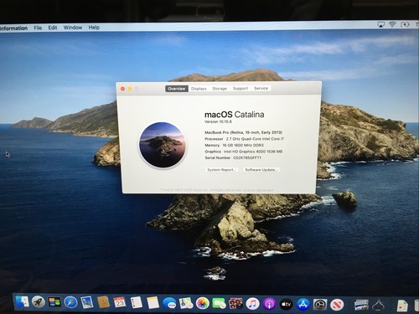Open Photos colorful flower icon in Dock
The image size is (419, 314).
[x=203, y=303]
